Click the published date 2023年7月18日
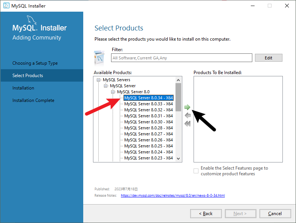Viewport: 296px width, 223px height. pos(126,189)
